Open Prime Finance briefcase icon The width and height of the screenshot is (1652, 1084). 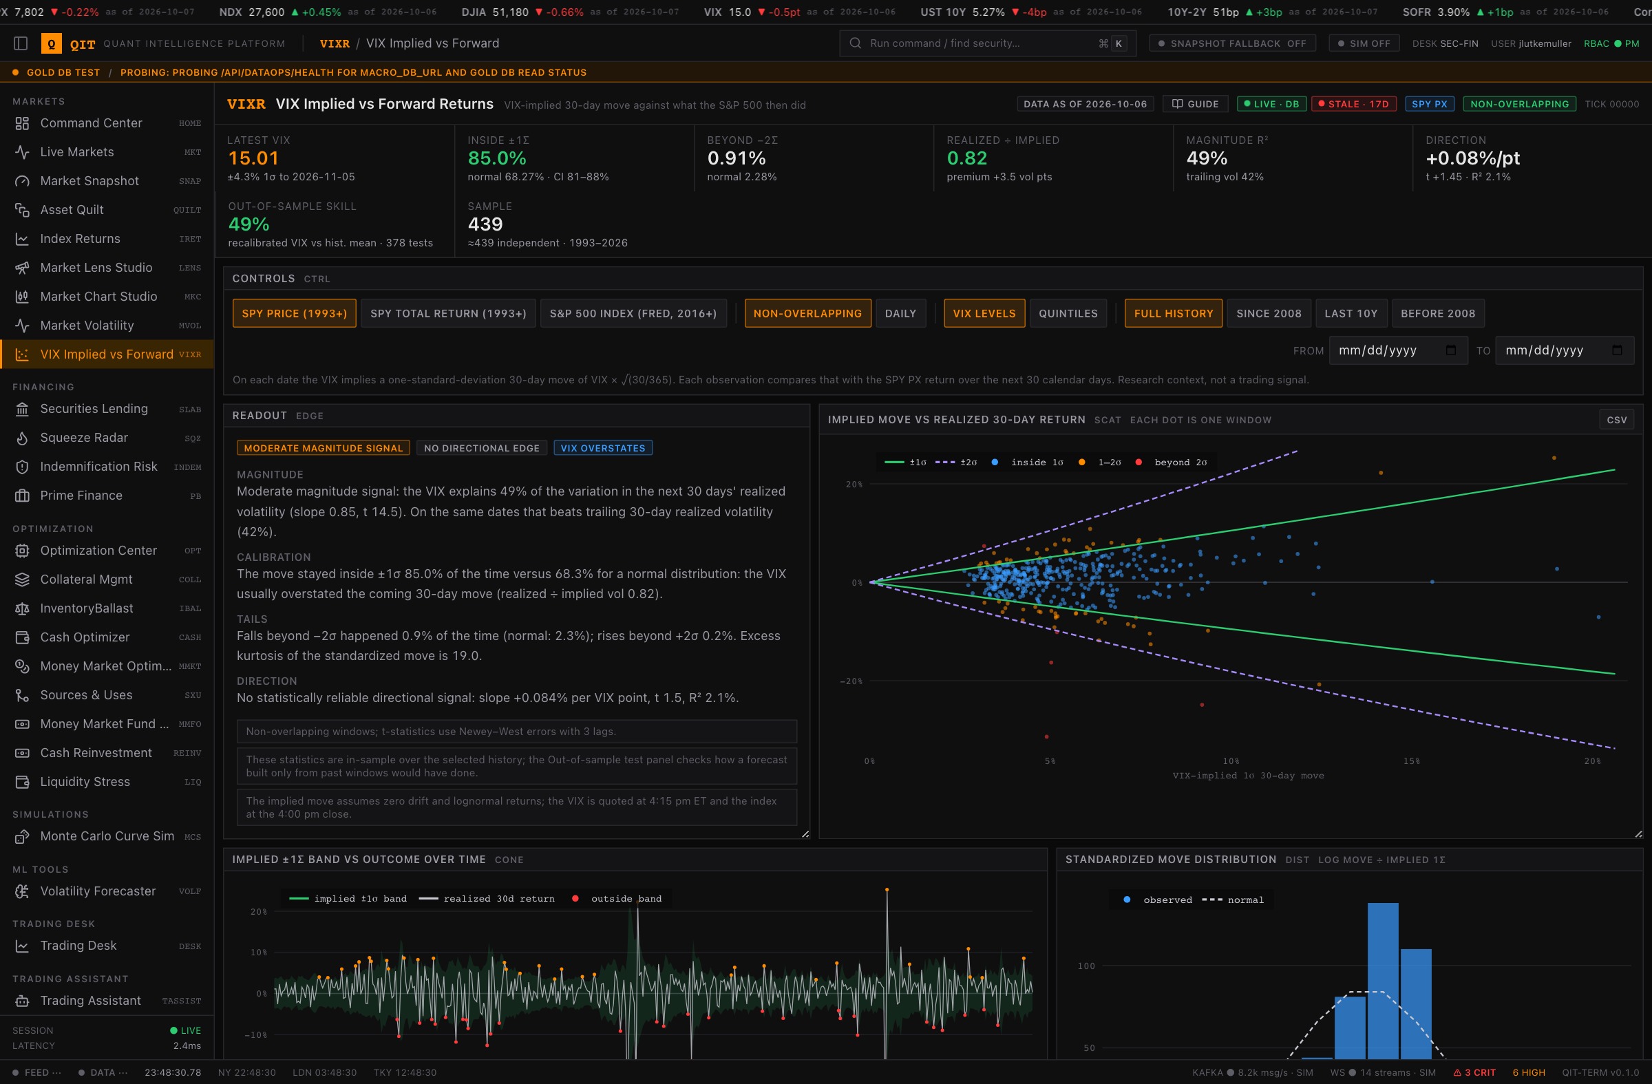[x=22, y=496]
